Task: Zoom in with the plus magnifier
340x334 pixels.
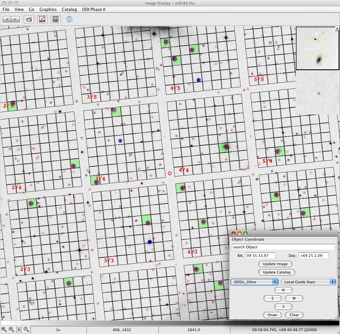Action: click(4, 329)
